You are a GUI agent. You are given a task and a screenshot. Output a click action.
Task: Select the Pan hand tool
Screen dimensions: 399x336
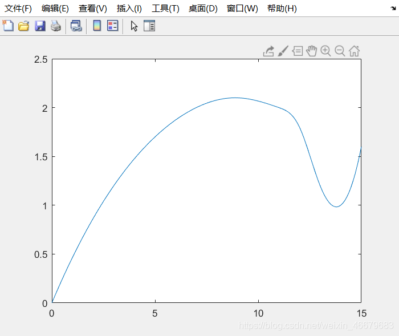click(x=311, y=51)
